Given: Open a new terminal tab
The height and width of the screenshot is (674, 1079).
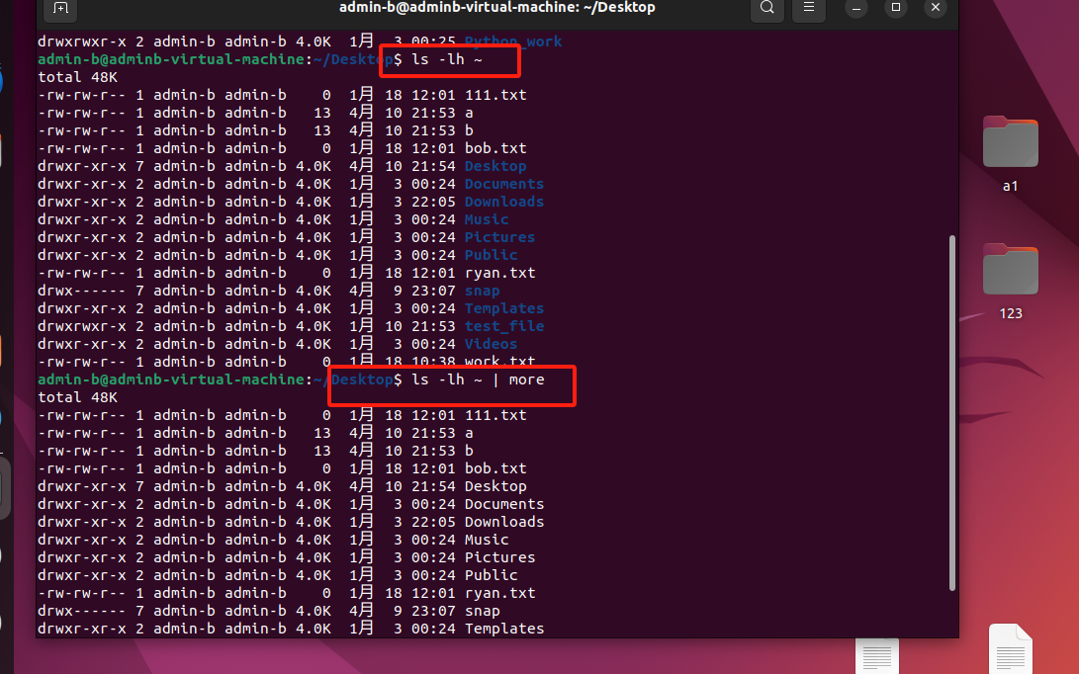Looking at the screenshot, I should coord(60,9).
